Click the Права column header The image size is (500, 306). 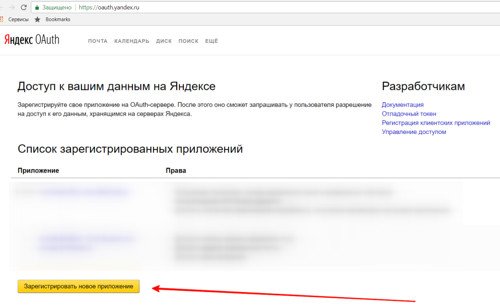176,170
